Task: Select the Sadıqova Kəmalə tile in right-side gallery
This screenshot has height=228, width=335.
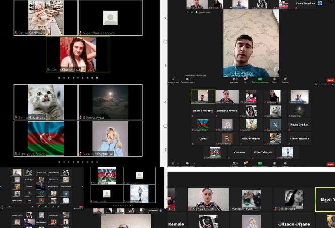Action: coord(227,111)
